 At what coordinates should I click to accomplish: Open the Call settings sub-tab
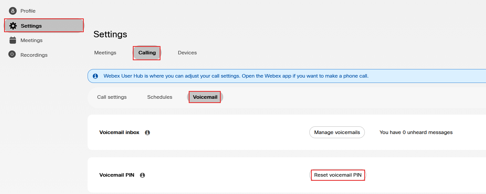pyautogui.click(x=112, y=97)
